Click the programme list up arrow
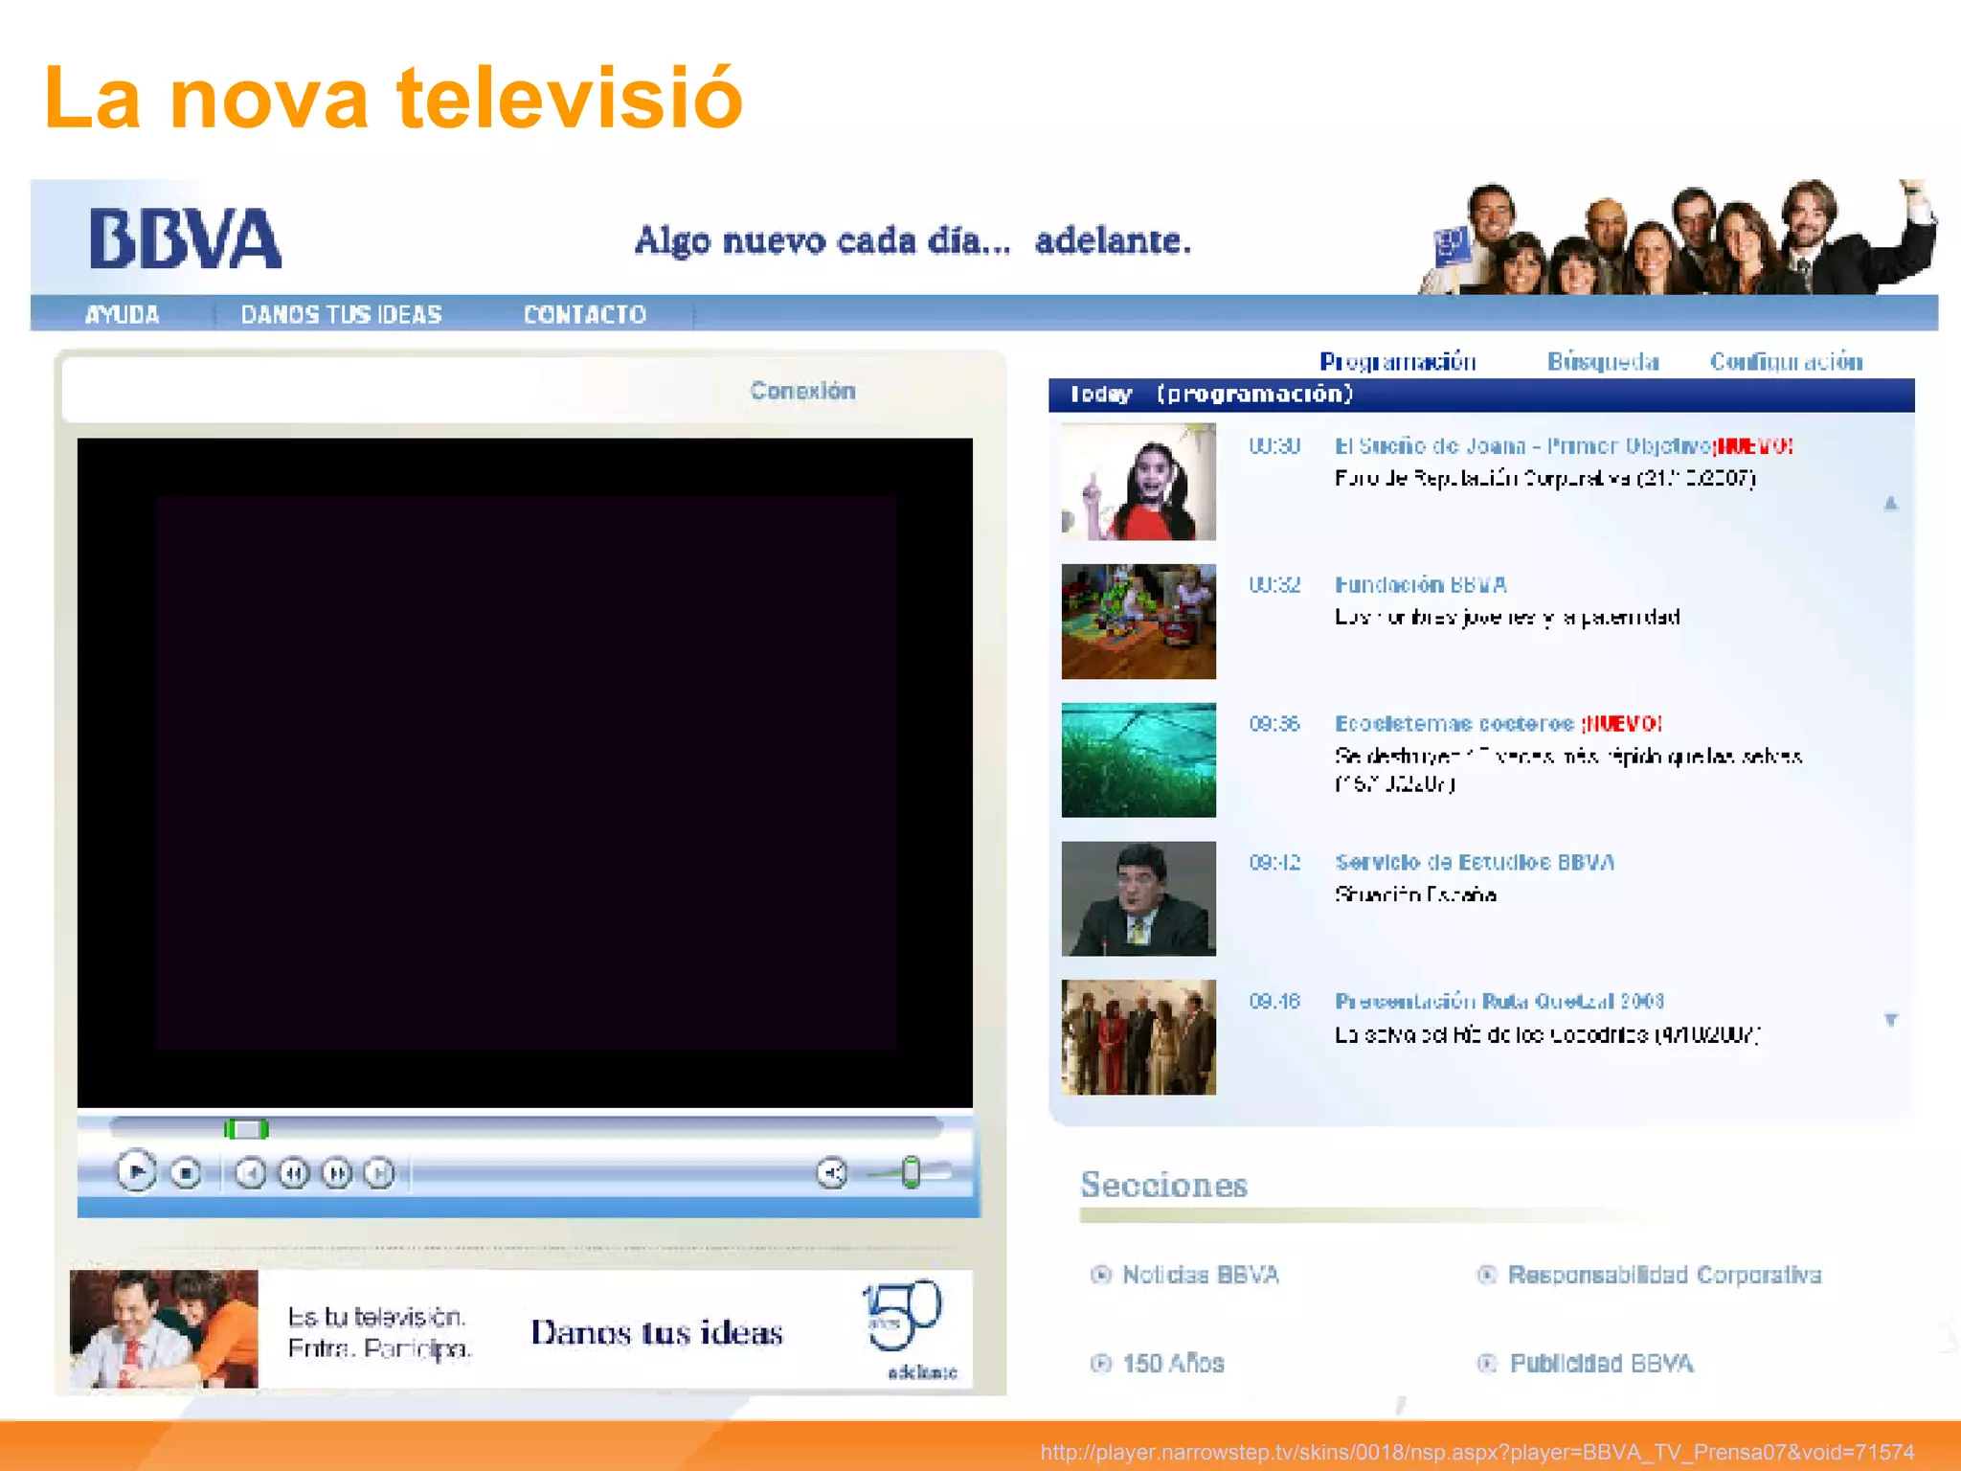This screenshot has width=1961, height=1471. click(1891, 503)
